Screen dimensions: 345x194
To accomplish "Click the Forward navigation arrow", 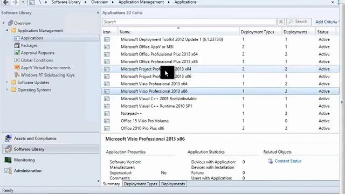I will (x=15, y=2).
